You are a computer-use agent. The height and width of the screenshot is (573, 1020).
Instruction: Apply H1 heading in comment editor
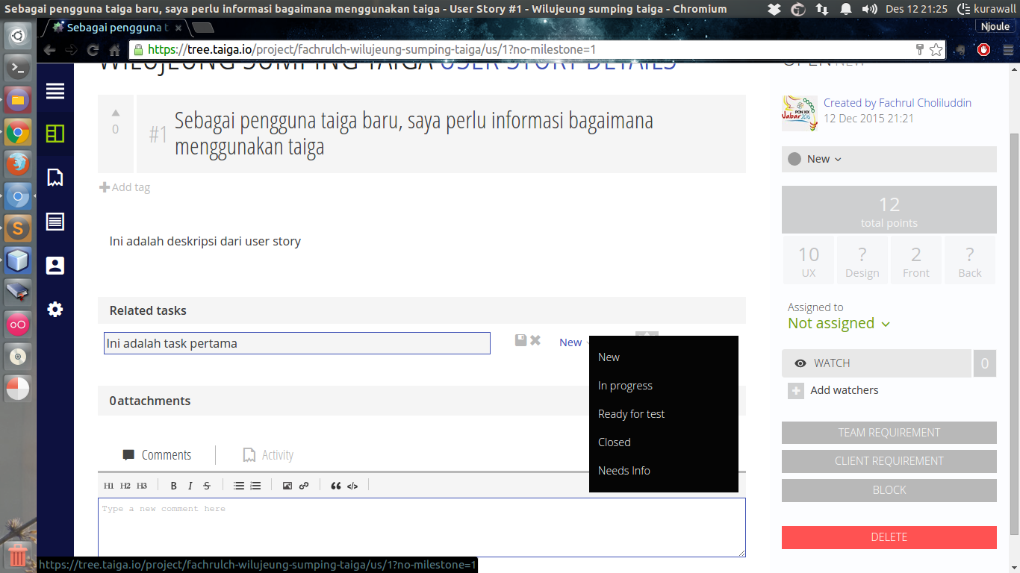click(108, 486)
